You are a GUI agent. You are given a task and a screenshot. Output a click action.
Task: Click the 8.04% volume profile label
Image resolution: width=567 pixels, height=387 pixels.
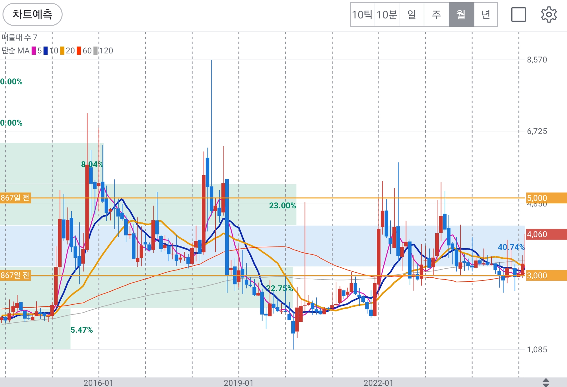[92, 164]
